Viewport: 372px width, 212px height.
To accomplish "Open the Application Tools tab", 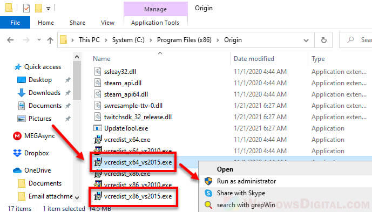I will (x=155, y=23).
